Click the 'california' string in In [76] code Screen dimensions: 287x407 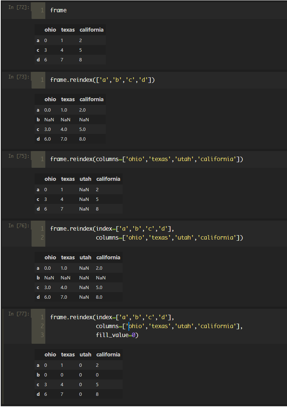pos(217,237)
